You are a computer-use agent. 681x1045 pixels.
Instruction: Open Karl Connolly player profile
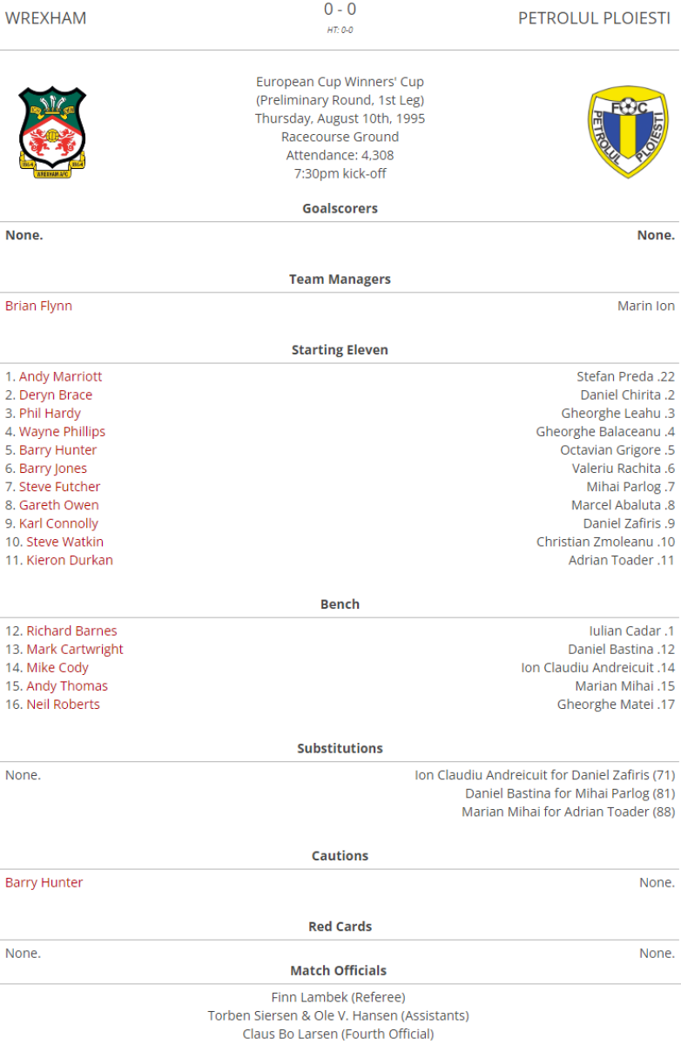58,522
